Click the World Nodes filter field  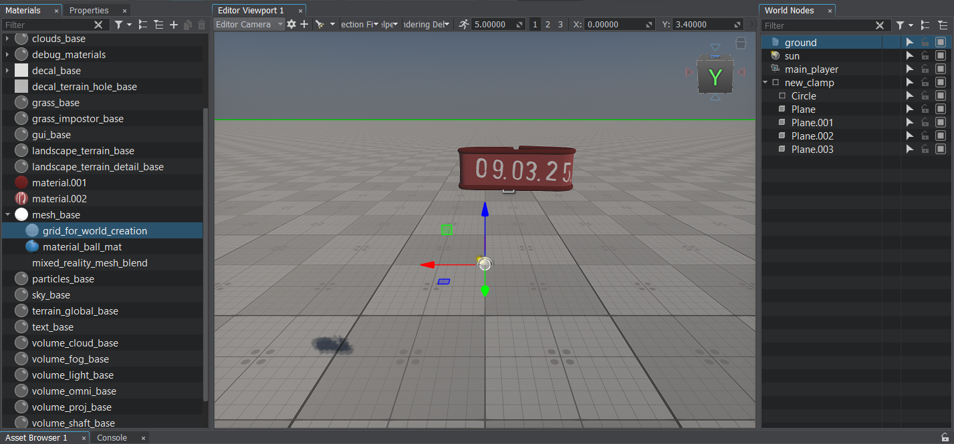(819, 25)
